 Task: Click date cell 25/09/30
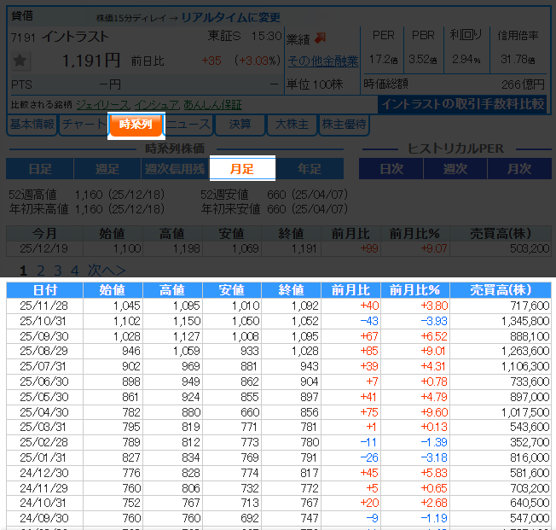44,336
